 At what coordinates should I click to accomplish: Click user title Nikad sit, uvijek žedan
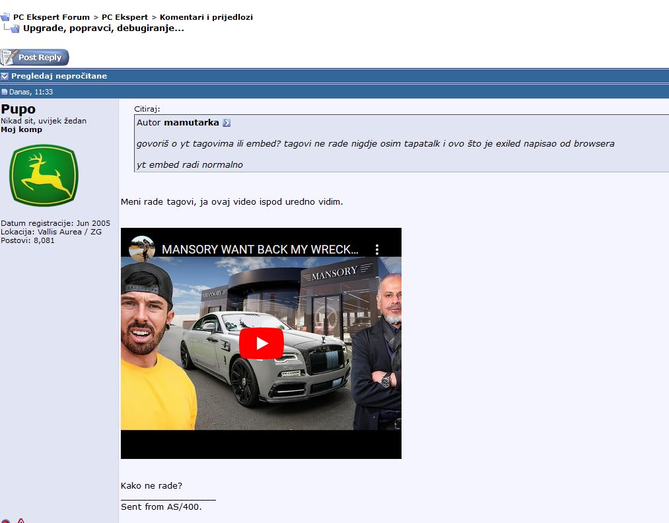[x=44, y=121]
